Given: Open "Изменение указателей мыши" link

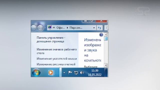Looking at the screenshot, I should pyautogui.click(x=57, y=59).
